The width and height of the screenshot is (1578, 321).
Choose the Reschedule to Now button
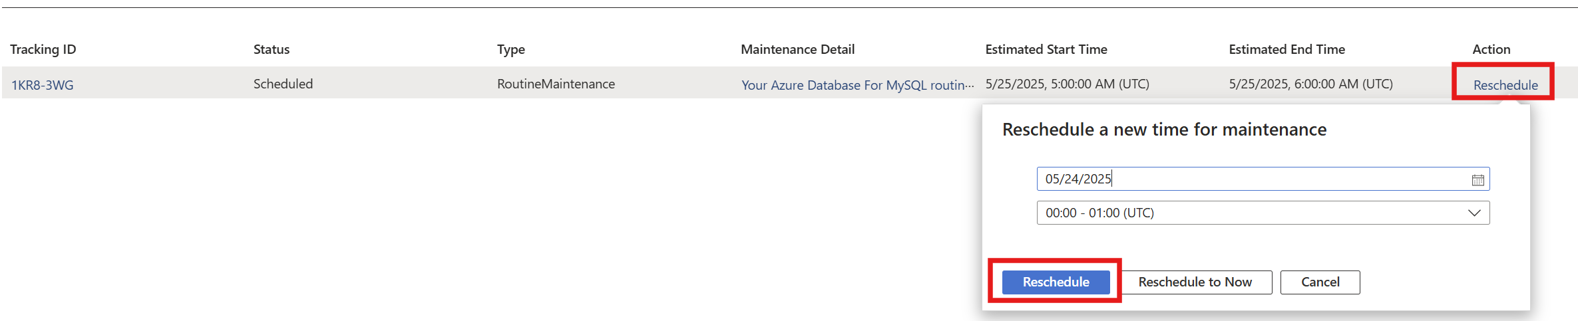pyautogui.click(x=1195, y=282)
